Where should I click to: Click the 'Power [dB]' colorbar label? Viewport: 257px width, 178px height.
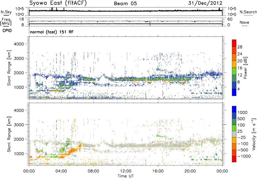[245, 68]
